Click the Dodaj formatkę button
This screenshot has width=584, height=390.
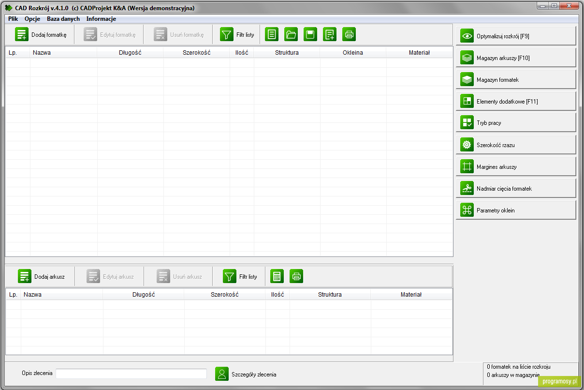coord(41,35)
